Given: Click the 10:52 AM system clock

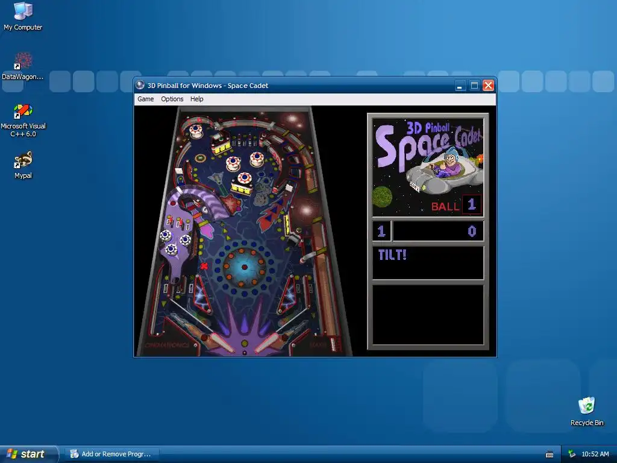Looking at the screenshot, I should [x=595, y=454].
